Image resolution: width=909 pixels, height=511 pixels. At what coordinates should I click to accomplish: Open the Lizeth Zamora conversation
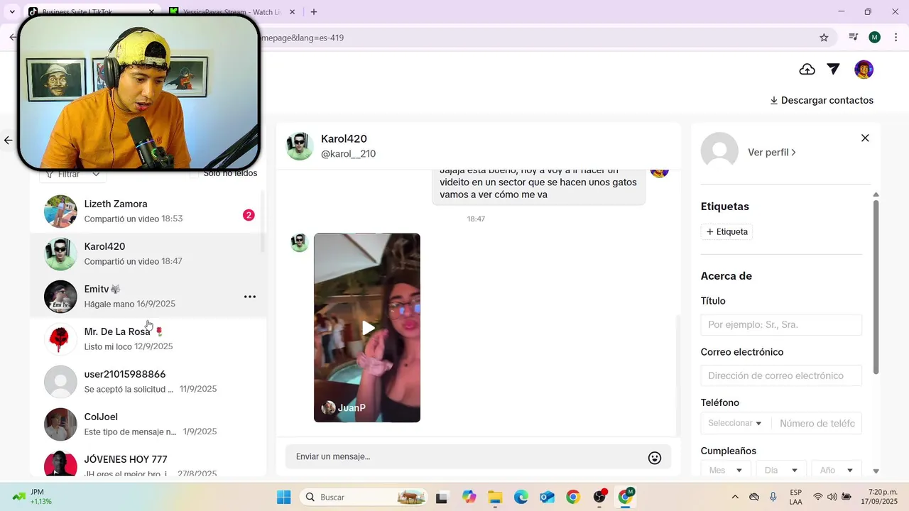coord(148,211)
